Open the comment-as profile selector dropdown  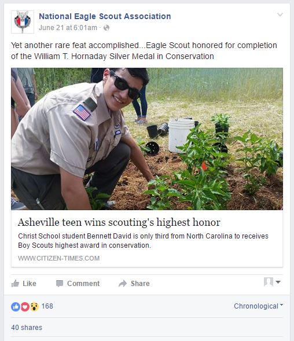pos(272,282)
